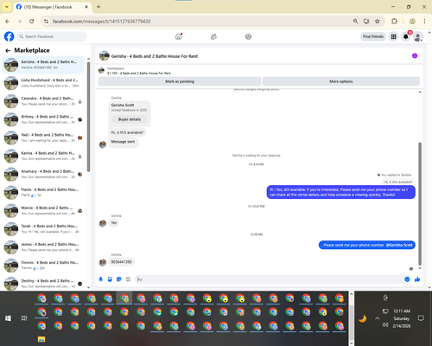Open the James conversation
Screen dimensions: 432x346
[x=43, y=247]
